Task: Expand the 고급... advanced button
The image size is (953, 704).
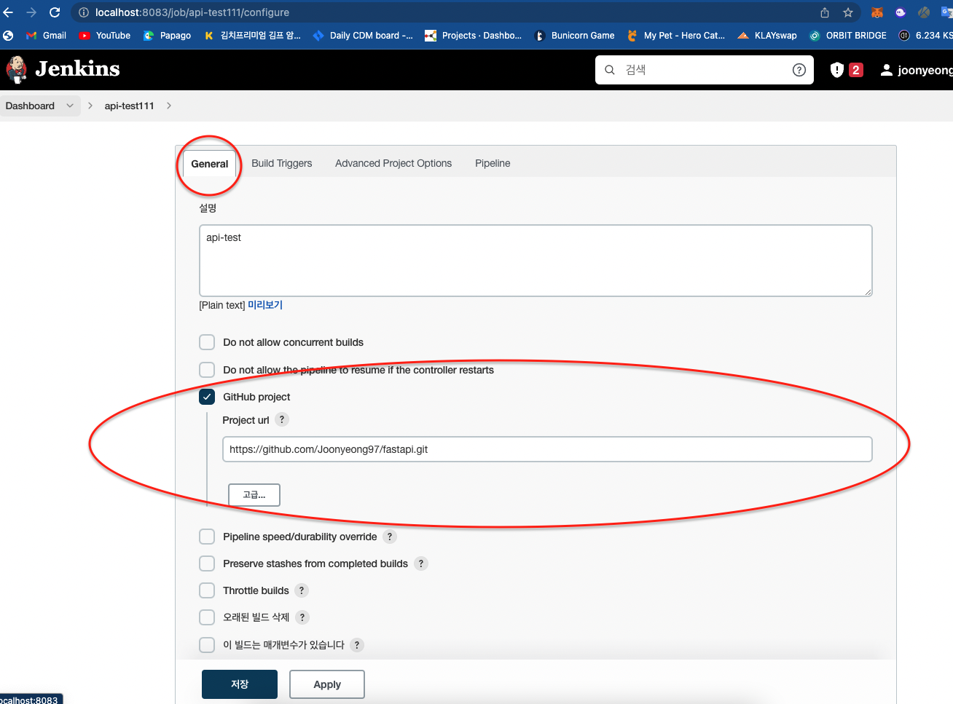Action: pyautogui.click(x=254, y=495)
